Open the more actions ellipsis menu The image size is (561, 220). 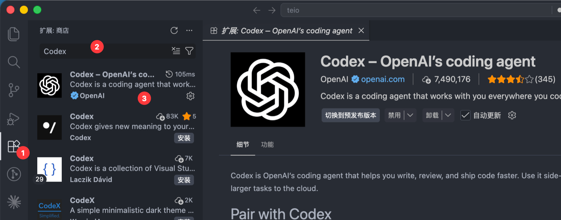pyautogui.click(x=189, y=31)
